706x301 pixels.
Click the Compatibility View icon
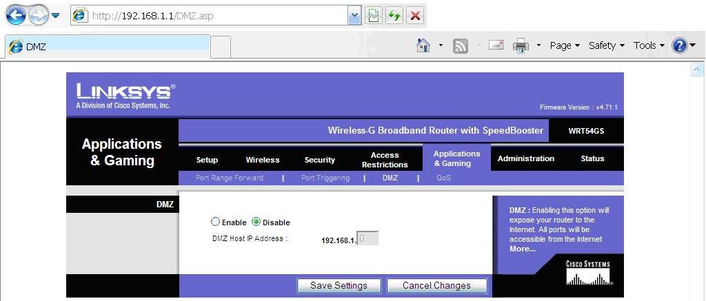[373, 17]
